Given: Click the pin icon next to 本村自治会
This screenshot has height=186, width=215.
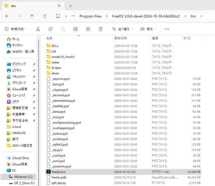Looking at the screenshot, I should coord(34,121).
